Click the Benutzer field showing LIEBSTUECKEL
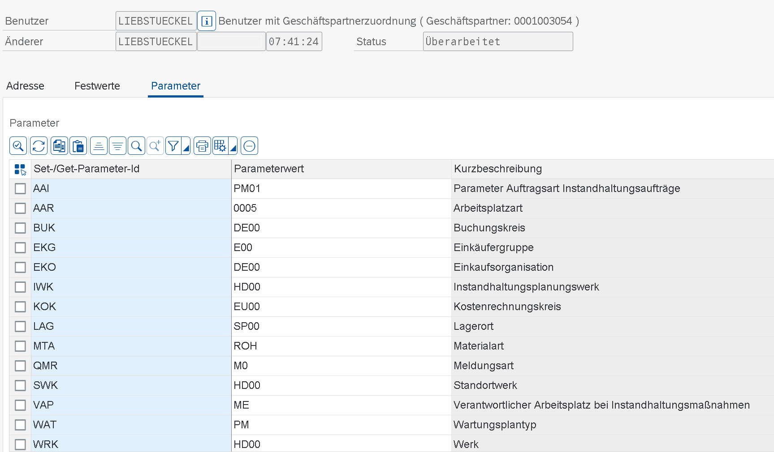 tap(156, 21)
